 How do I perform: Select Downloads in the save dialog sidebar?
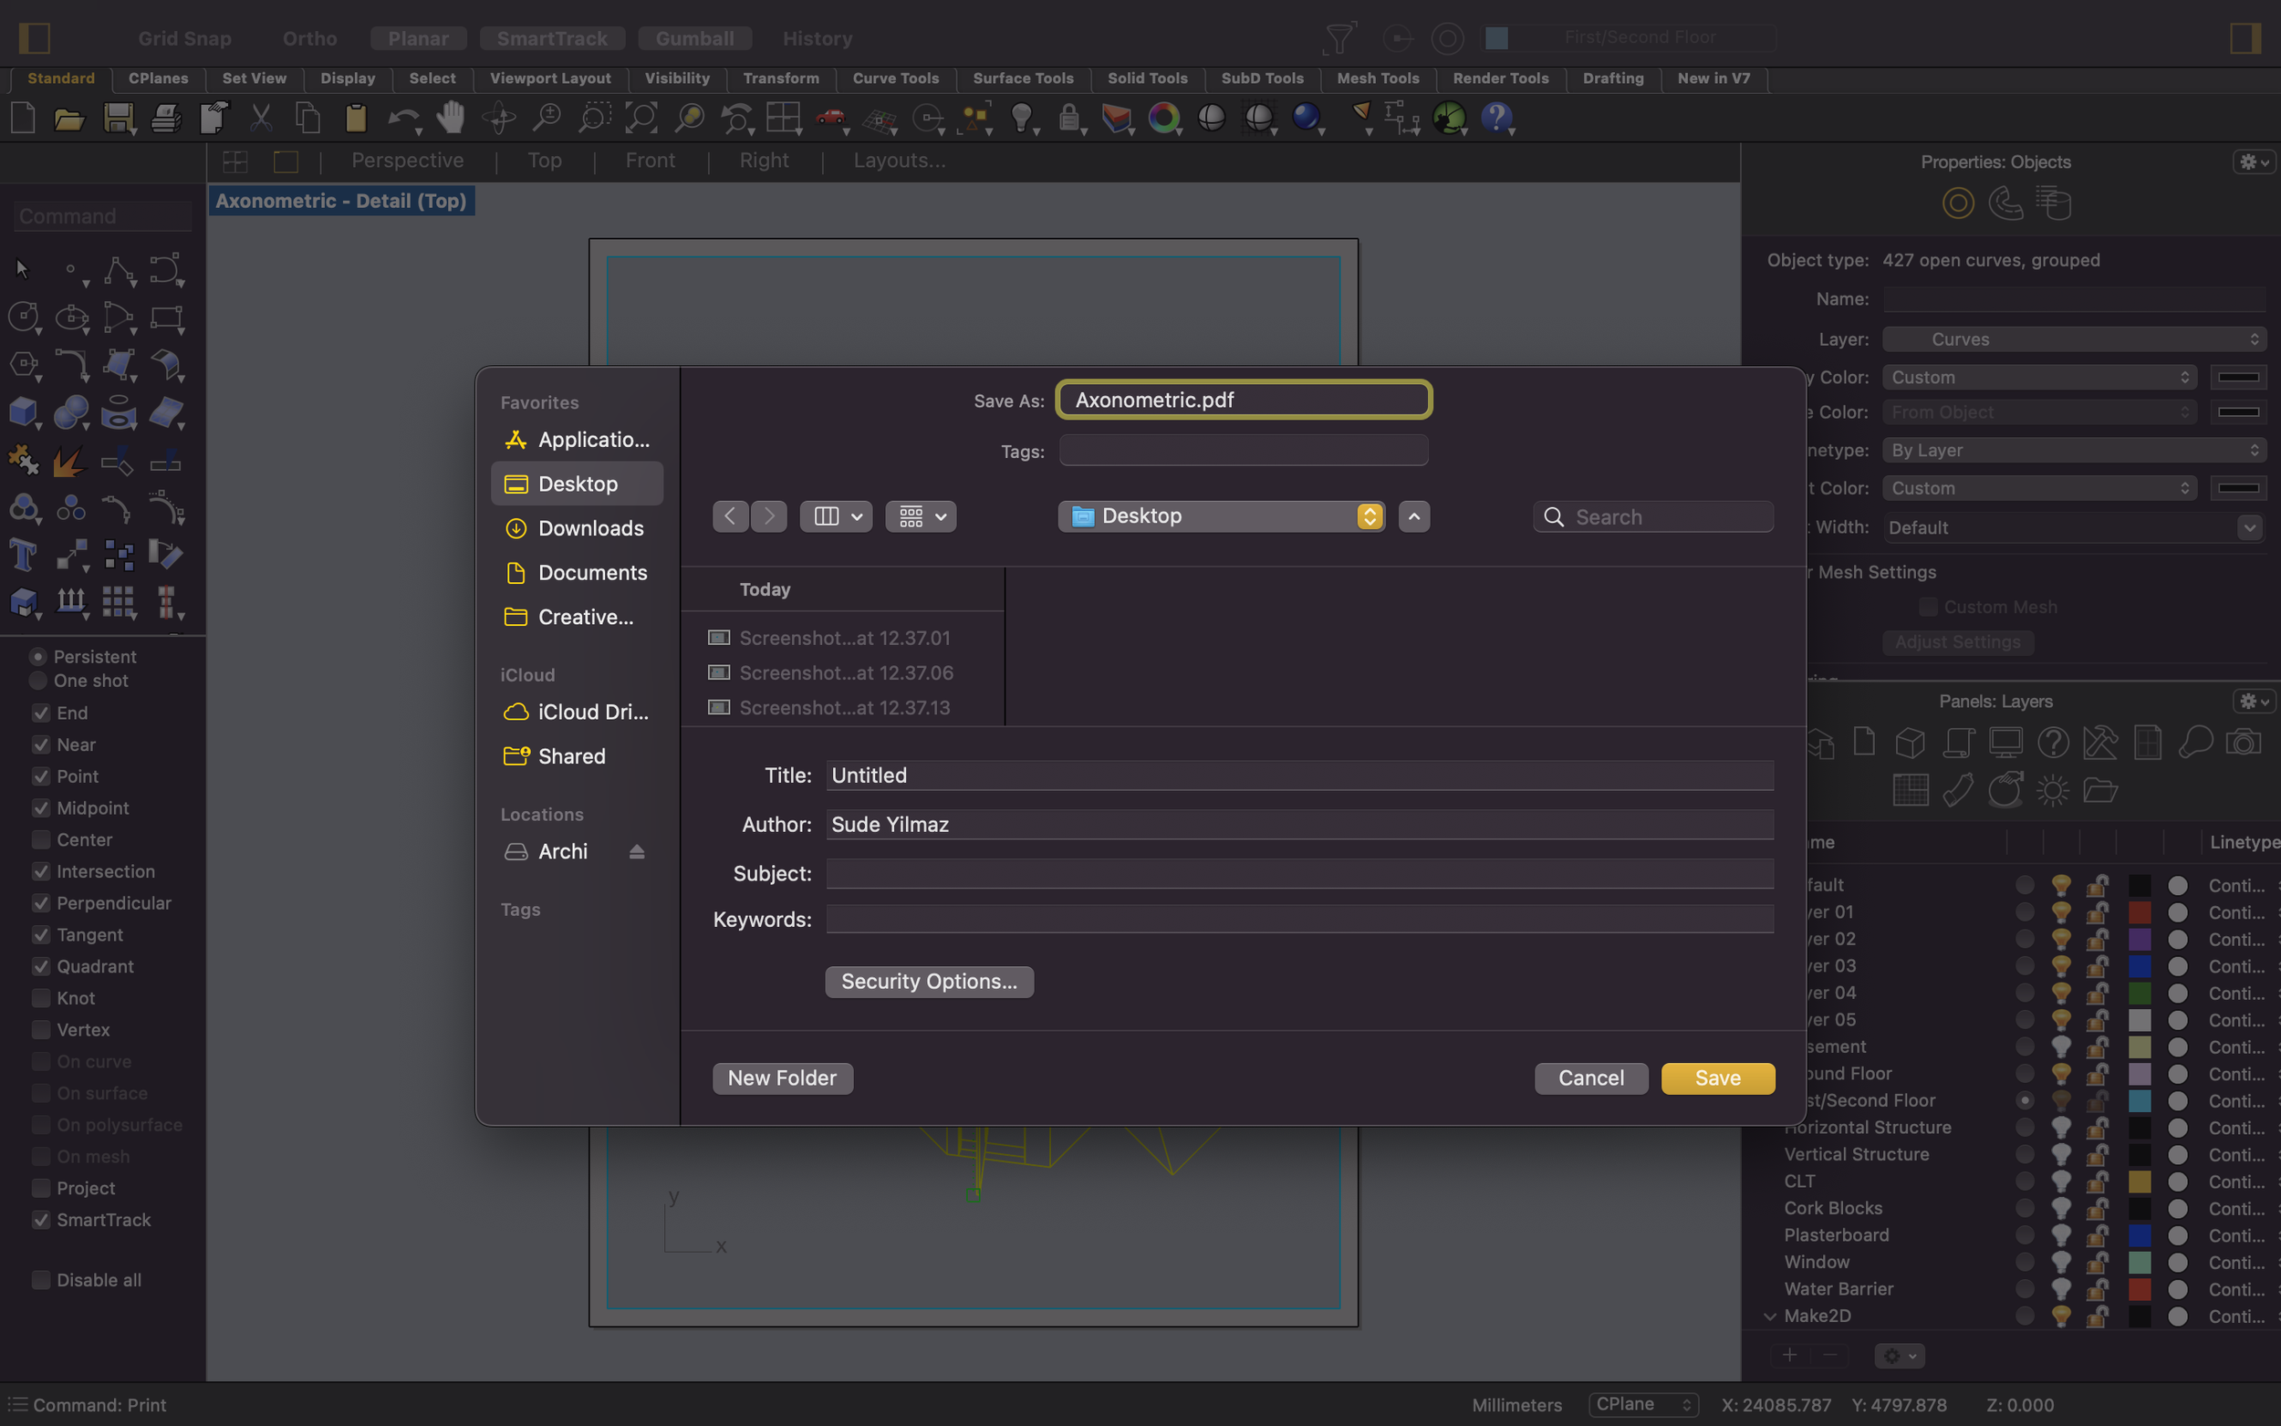[577, 528]
